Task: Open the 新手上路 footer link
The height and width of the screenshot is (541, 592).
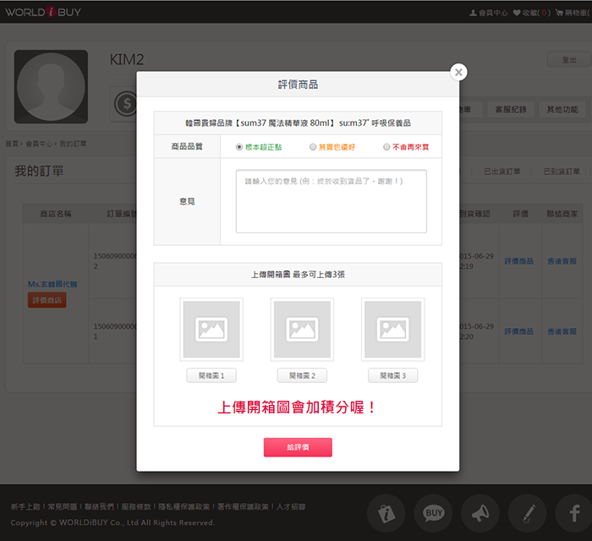Action: 25,506
